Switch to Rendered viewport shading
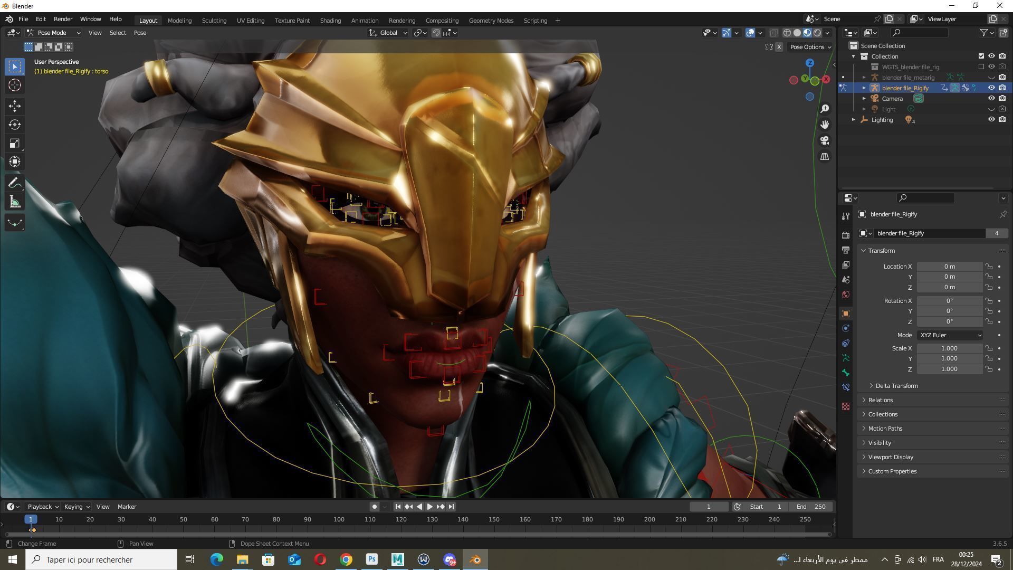The width and height of the screenshot is (1013, 570). coord(817,33)
